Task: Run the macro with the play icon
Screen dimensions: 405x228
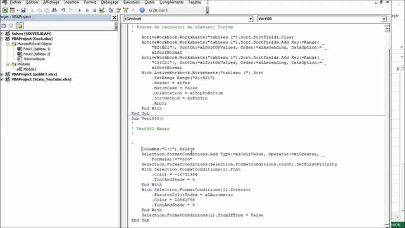Action: click(80, 10)
